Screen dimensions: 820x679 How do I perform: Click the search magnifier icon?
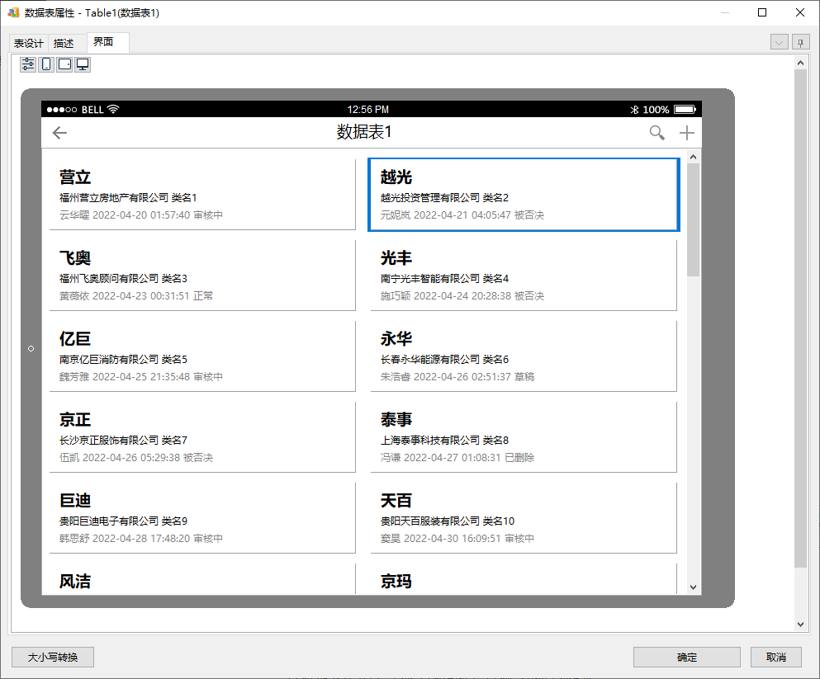pos(656,133)
